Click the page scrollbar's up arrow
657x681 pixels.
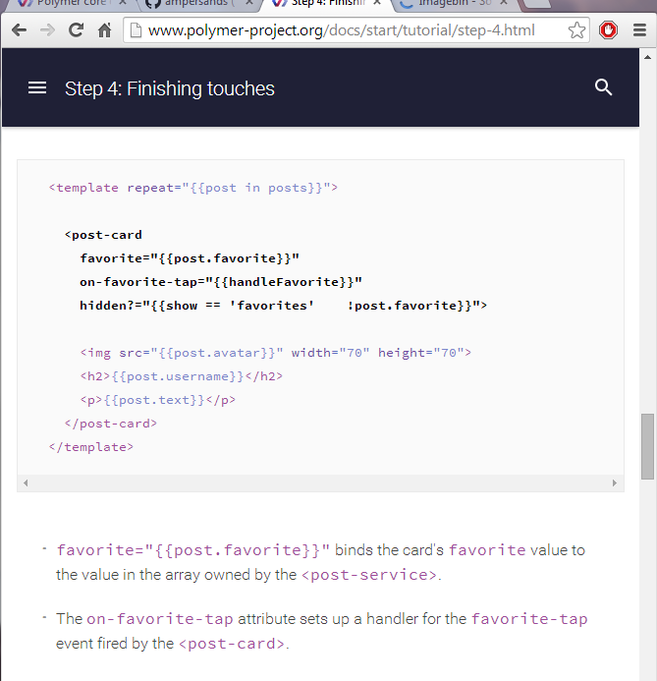pyautogui.click(x=648, y=57)
